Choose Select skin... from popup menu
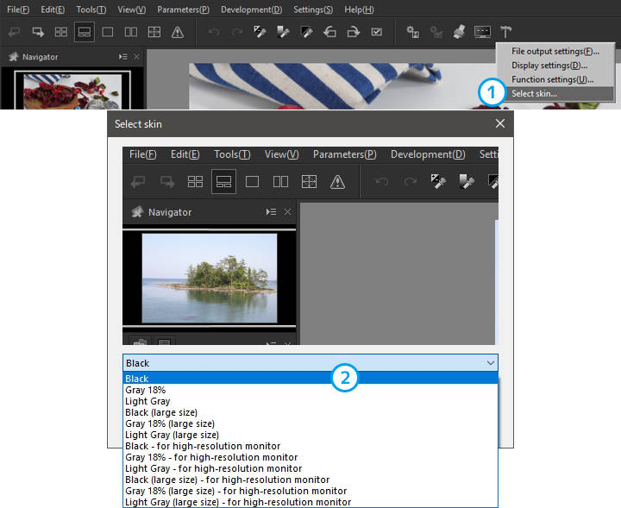The height and width of the screenshot is (508, 621). pos(555,94)
